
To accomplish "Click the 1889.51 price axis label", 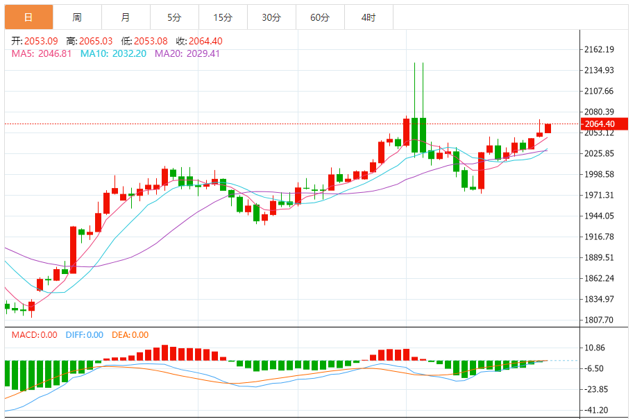I will 599,257.
